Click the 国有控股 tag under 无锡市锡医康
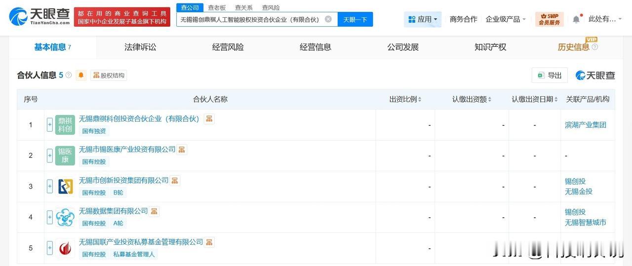 94,162
